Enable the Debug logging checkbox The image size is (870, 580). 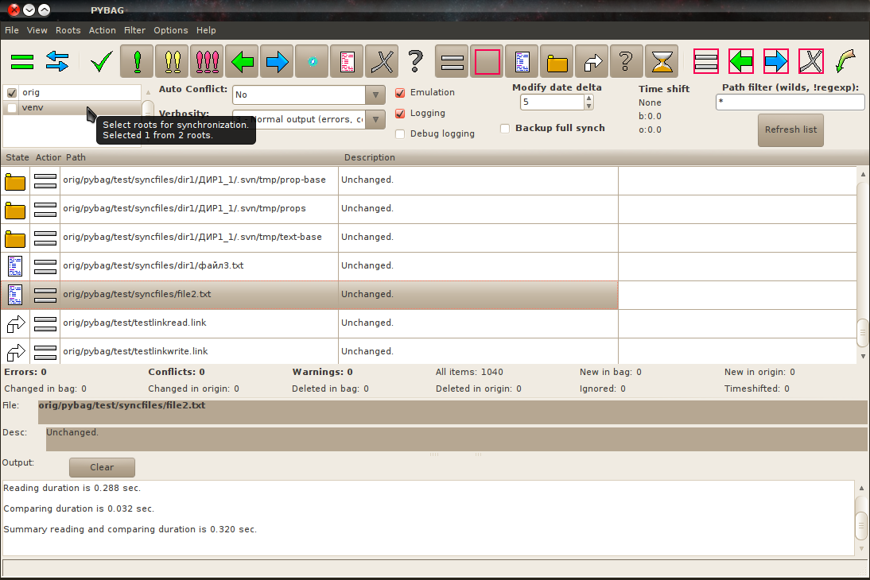(x=401, y=134)
